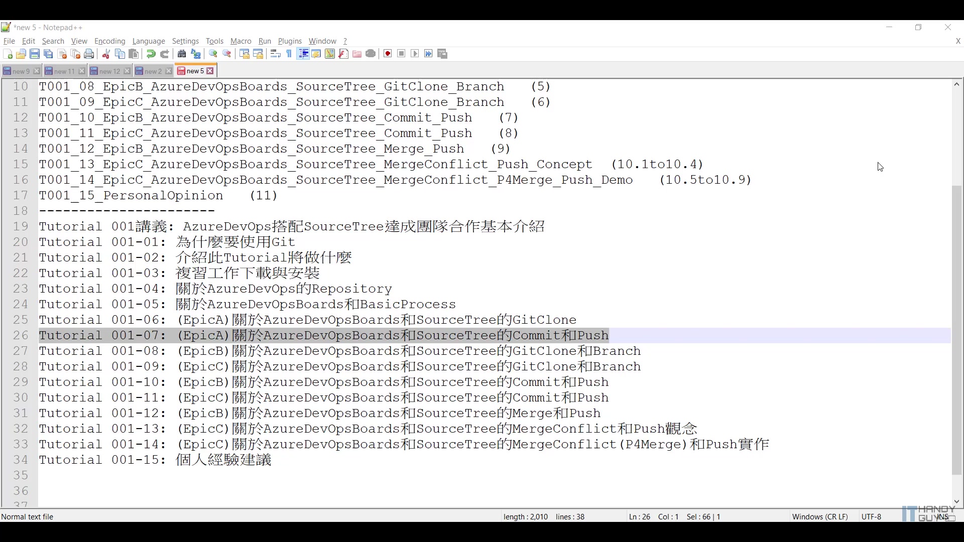964x542 pixels.
Task: Open the Encoding menu
Action: 109,41
